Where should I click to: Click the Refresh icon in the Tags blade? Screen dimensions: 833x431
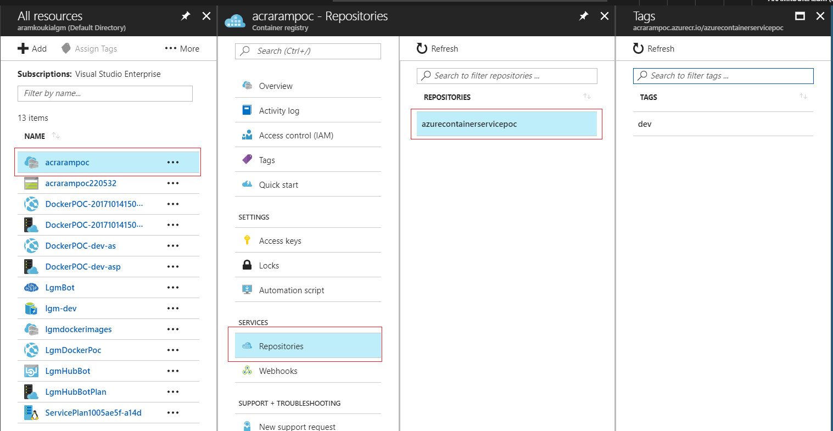638,48
